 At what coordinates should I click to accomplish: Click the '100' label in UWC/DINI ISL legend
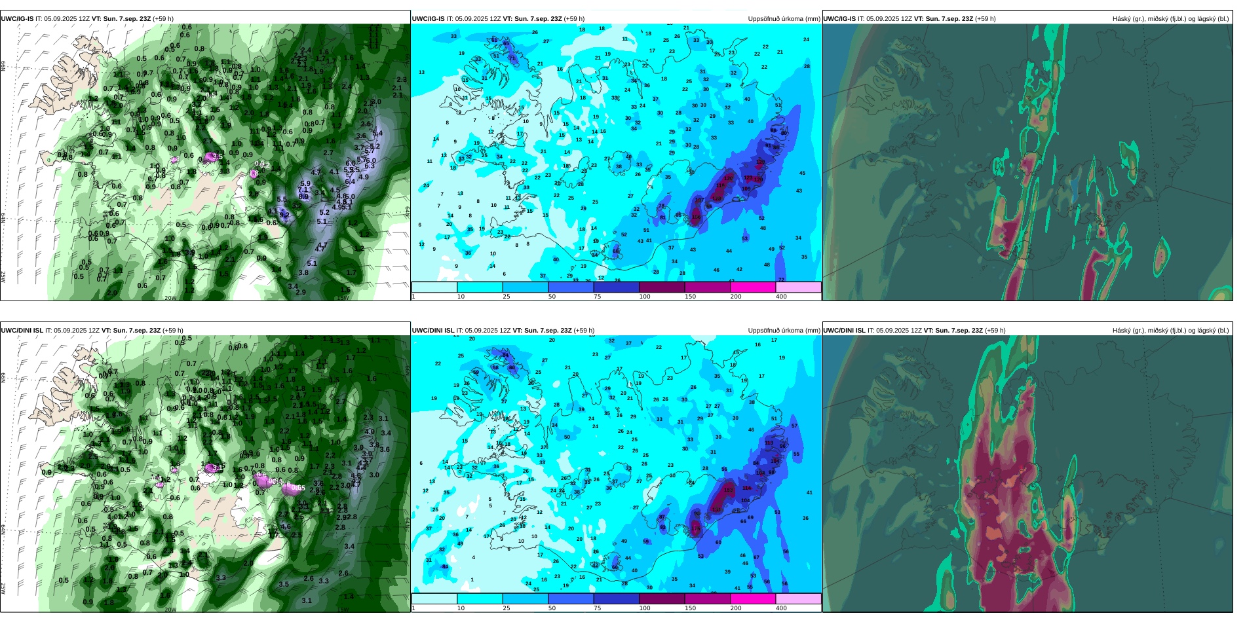pos(645,608)
